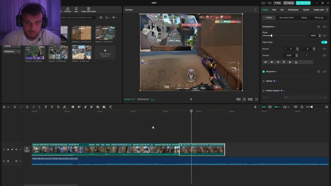Add a marker with the shield icon

[52, 107]
